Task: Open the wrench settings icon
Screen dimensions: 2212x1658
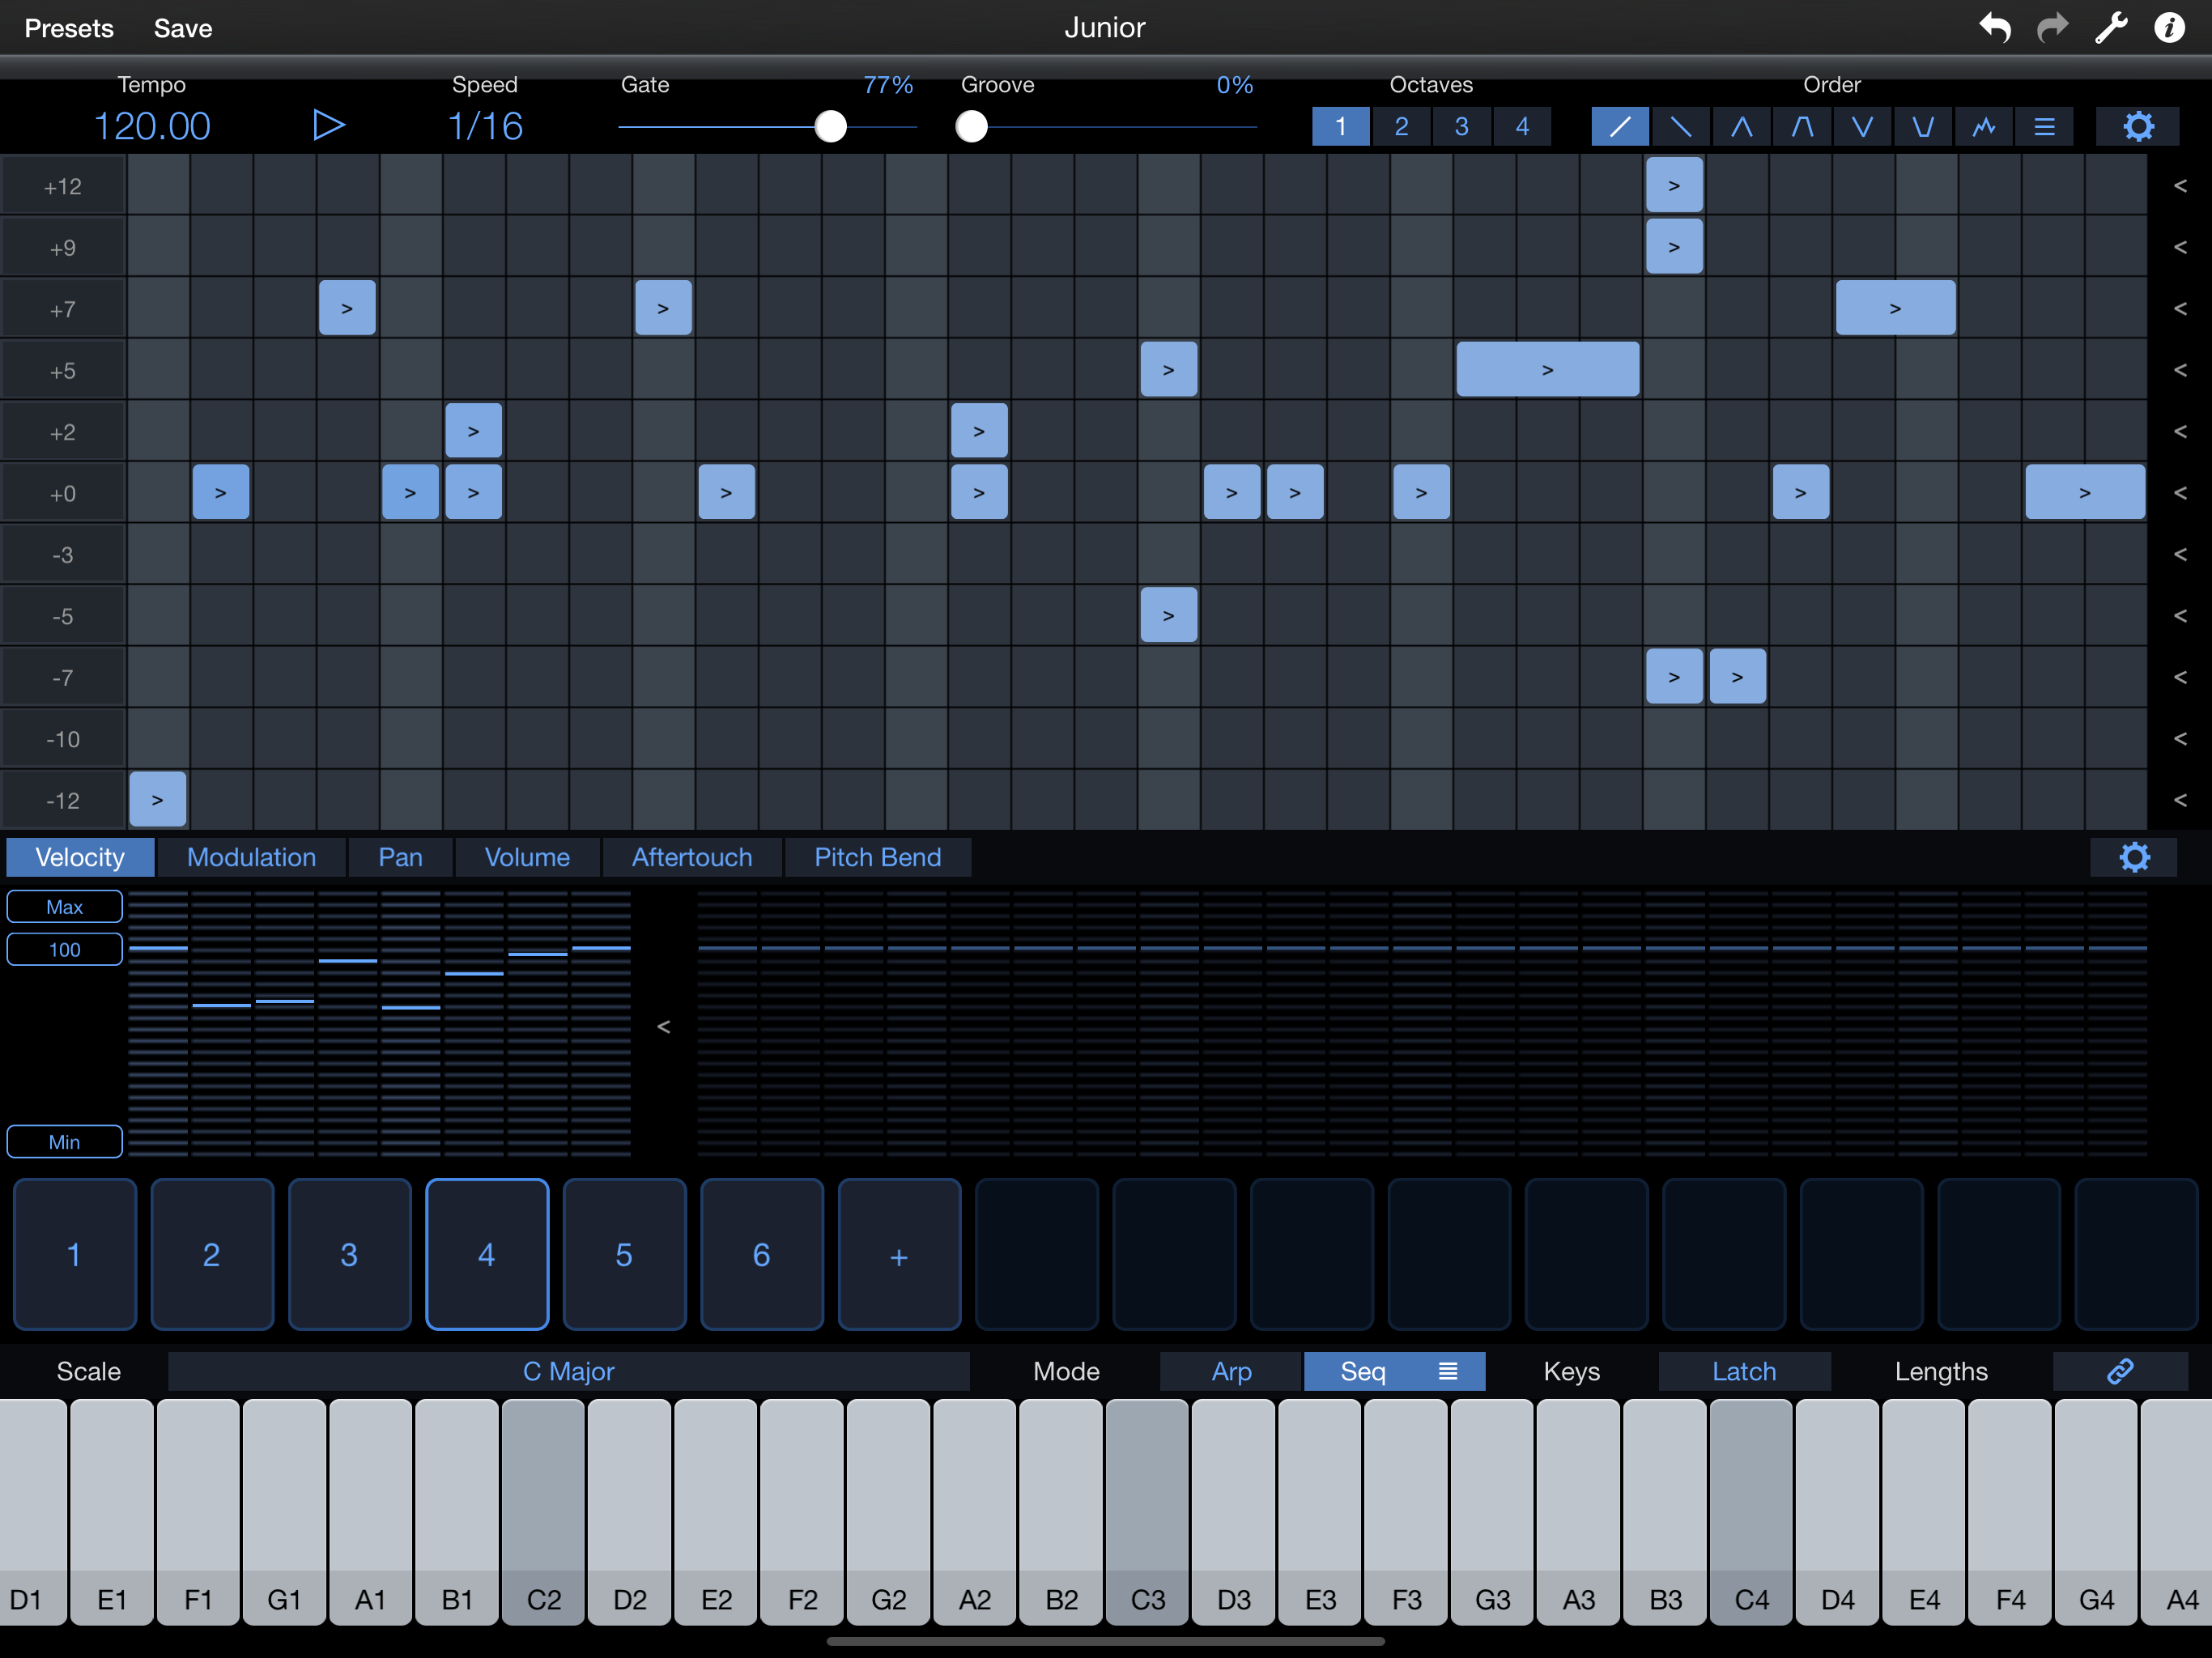Action: (2110, 28)
